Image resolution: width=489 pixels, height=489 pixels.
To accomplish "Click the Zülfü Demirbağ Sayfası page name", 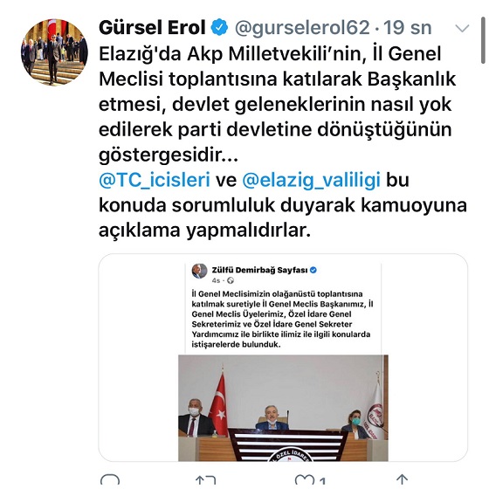I will point(260,270).
